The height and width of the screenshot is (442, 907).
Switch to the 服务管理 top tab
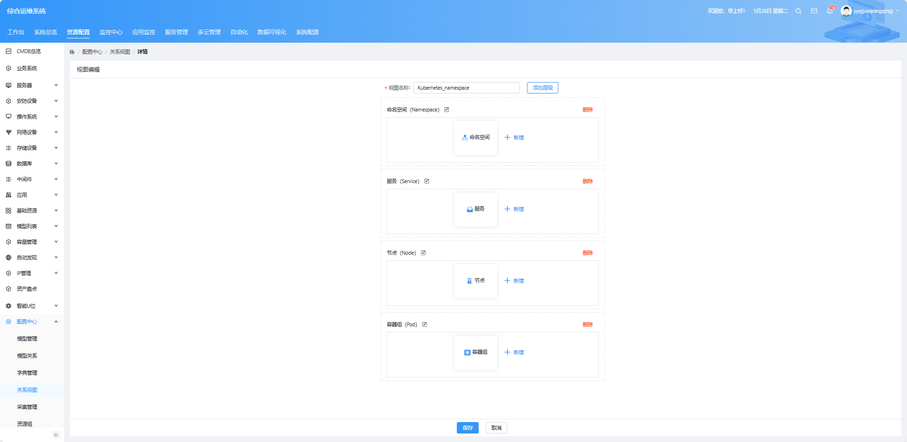pos(176,32)
